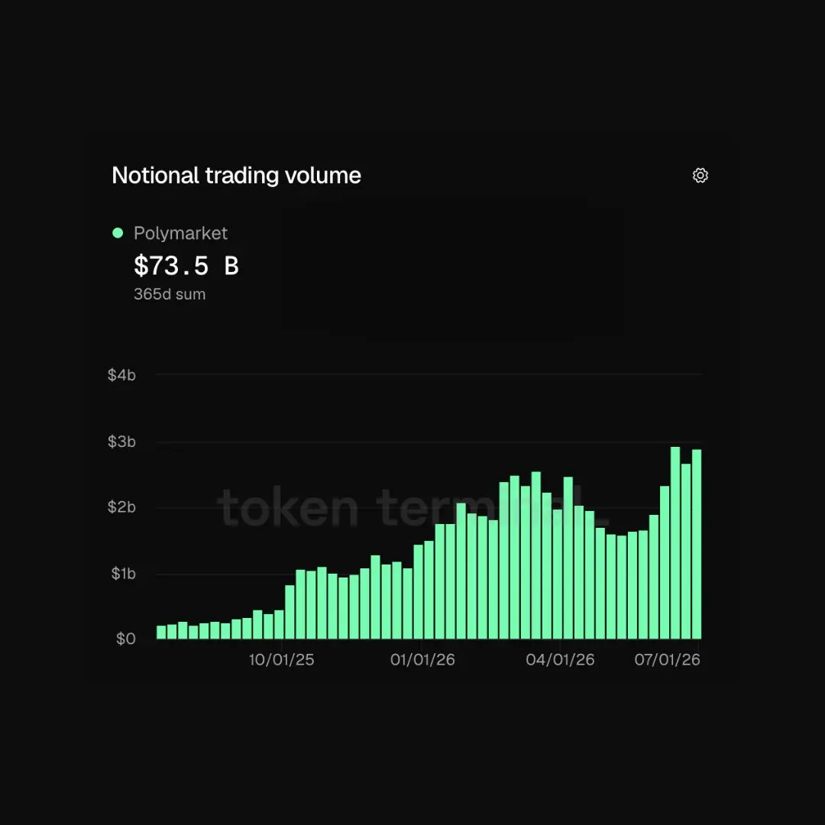Click the $3b y-axis label

pos(121,442)
